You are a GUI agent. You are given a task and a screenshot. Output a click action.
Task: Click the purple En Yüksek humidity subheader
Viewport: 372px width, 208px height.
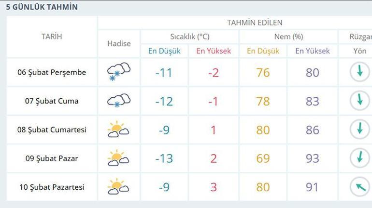tap(313, 51)
